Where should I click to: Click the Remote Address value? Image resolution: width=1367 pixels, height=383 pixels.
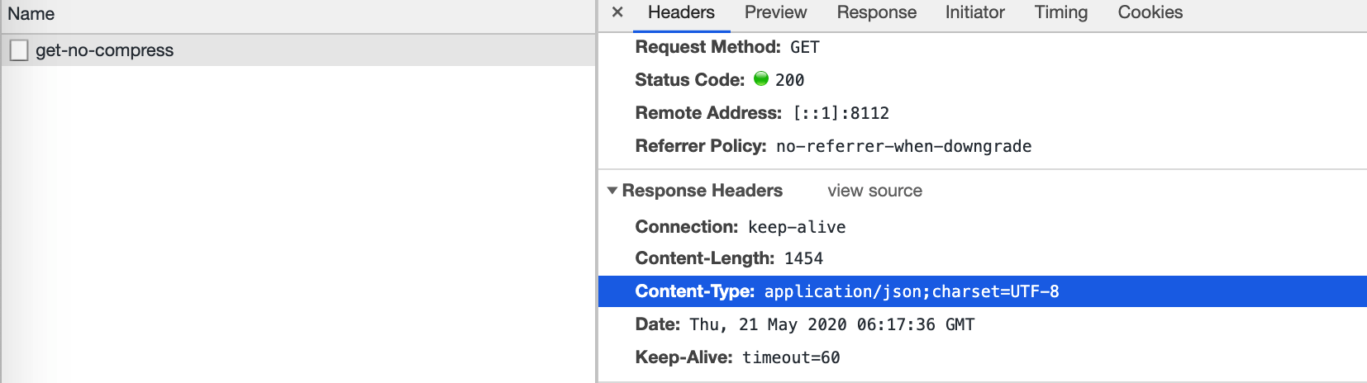(841, 113)
